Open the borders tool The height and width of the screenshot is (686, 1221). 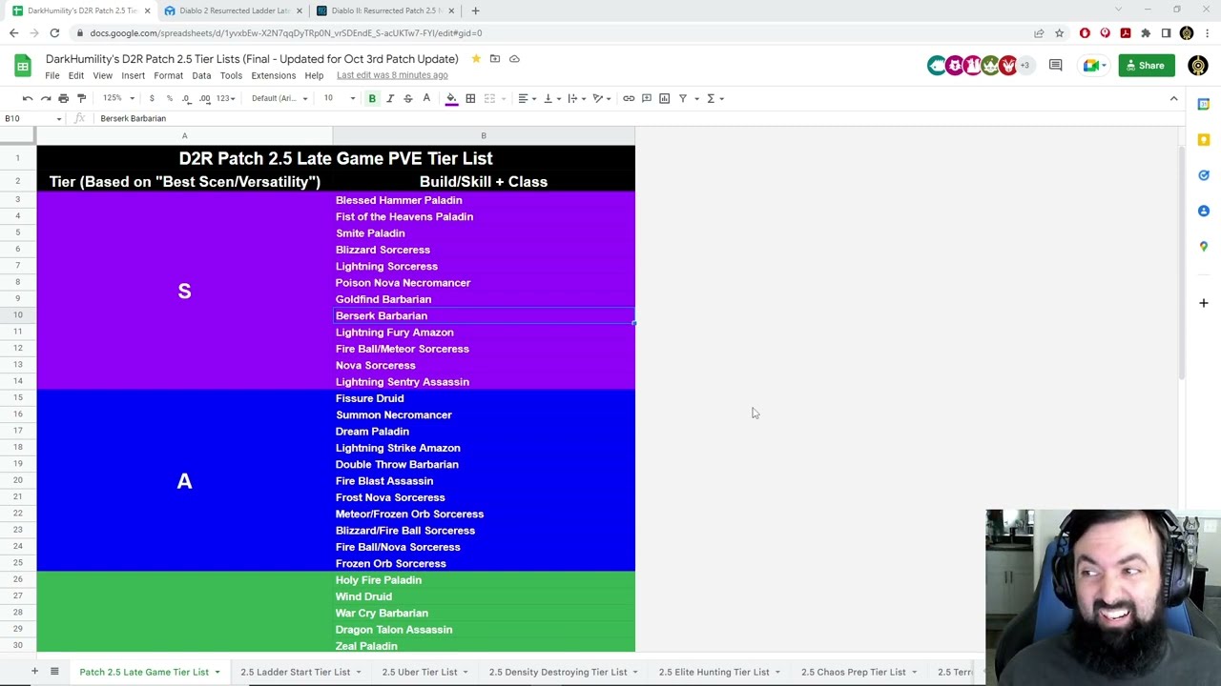click(x=470, y=98)
